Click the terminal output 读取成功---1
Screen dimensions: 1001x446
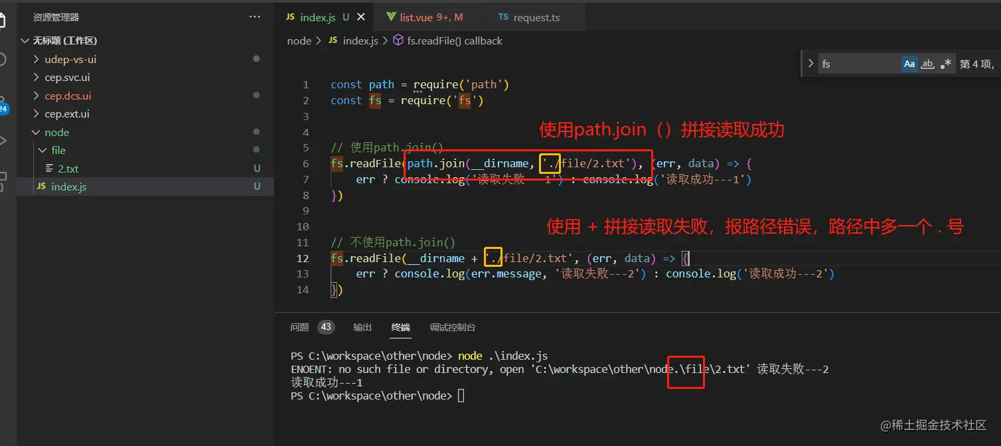coord(327,382)
